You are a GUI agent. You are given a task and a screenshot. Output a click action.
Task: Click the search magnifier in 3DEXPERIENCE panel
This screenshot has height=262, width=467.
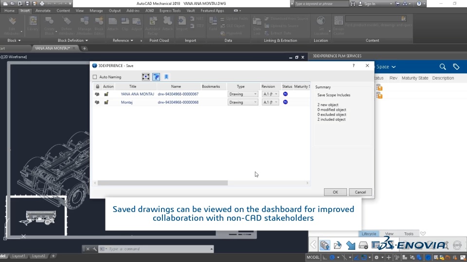[x=443, y=67]
